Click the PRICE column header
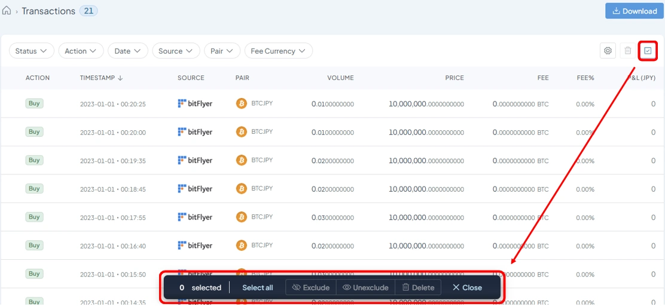665x307 pixels. tap(454, 78)
